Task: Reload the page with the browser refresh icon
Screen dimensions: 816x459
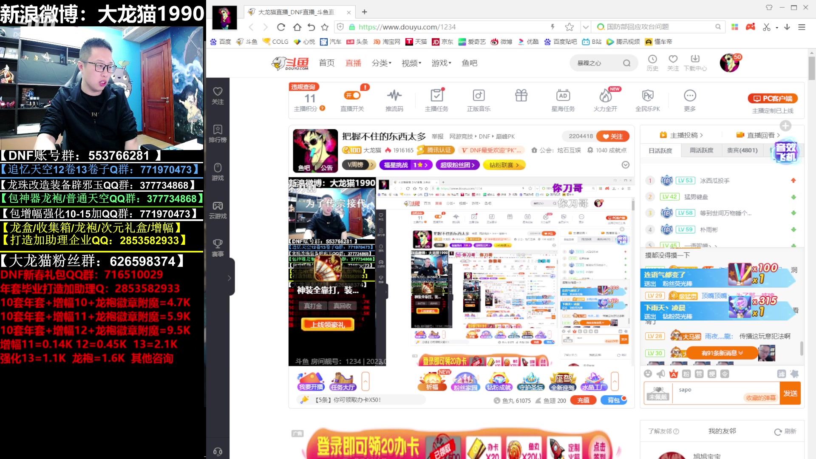Action: (x=281, y=27)
